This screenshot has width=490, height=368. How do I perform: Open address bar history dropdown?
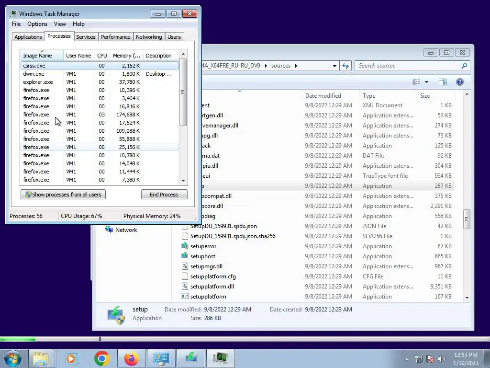click(334, 66)
